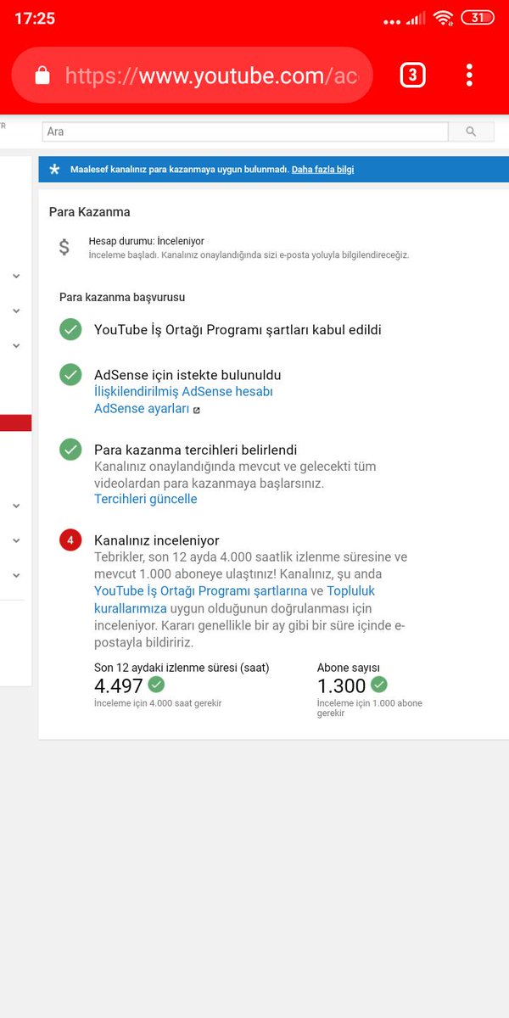Click green checkmark next to 1.300 subscribers
This screenshot has width=509, height=1018.
click(x=378, y=685)
